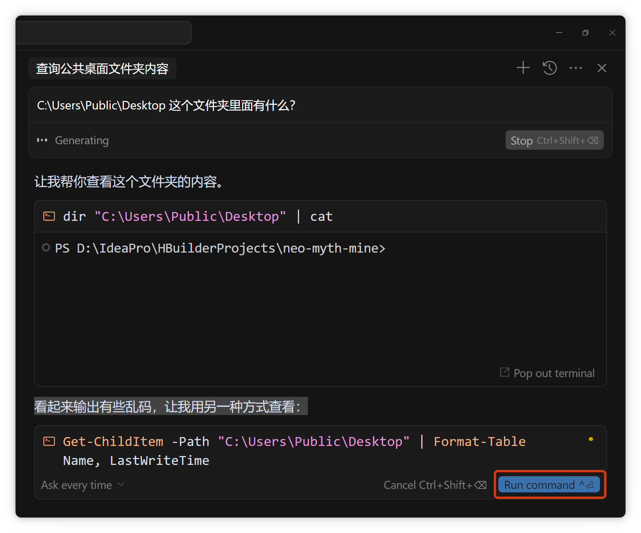The width and height of the screenshot is (641, 533).
Task: Close the application window
Action: point(612,33)
